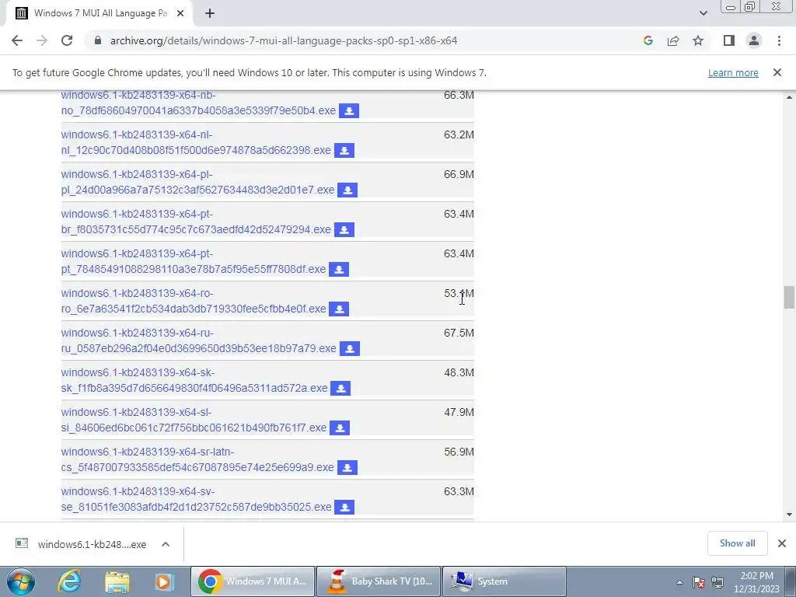Open the ro-ro x64 language pack link
The image size is (796, 597).
click(x=194, y=301)
